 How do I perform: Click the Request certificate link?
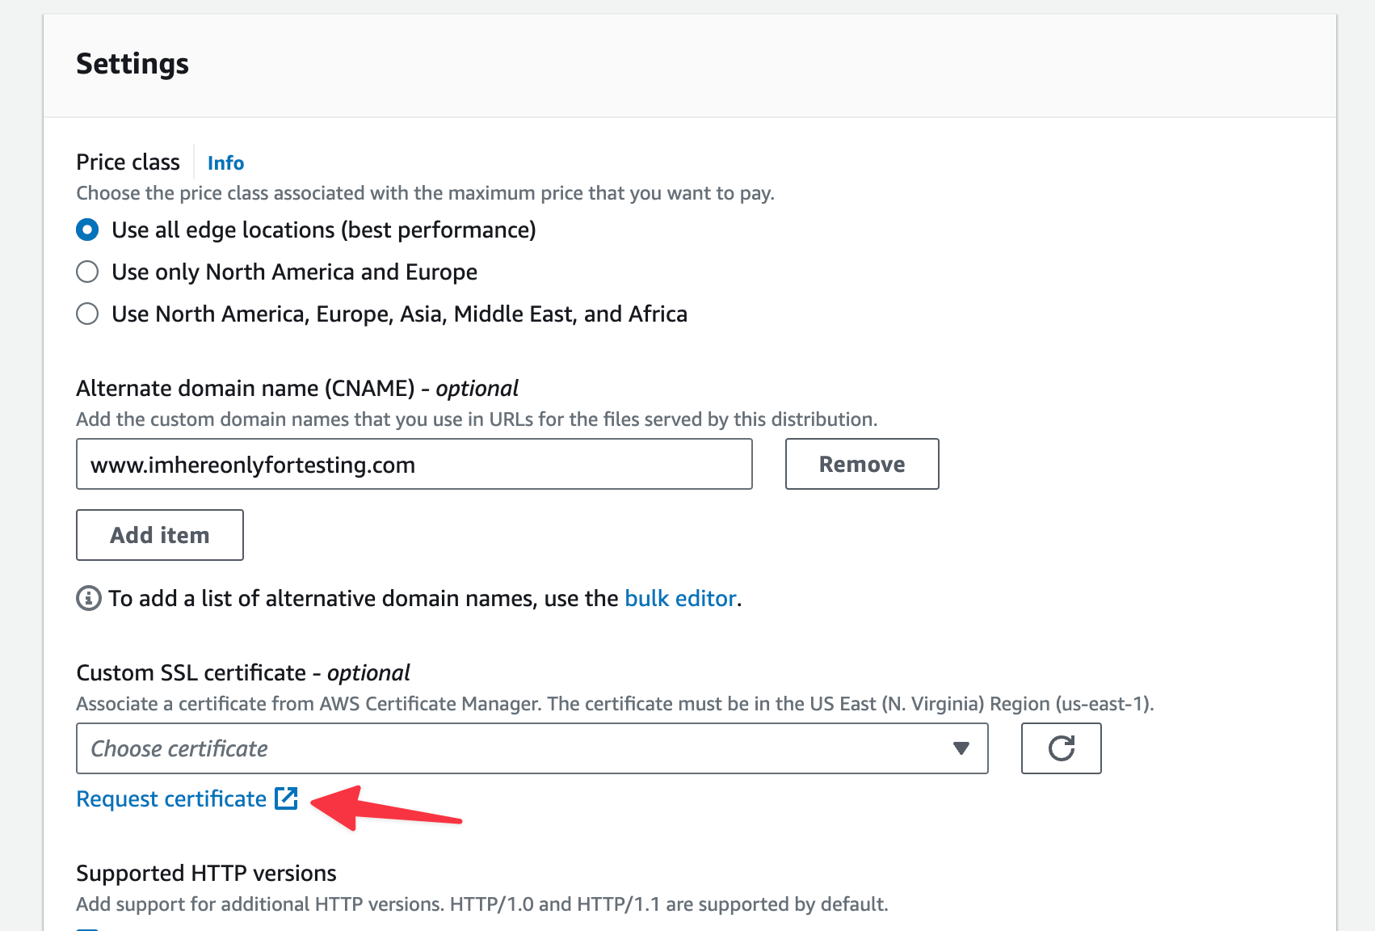pos(171,799)
